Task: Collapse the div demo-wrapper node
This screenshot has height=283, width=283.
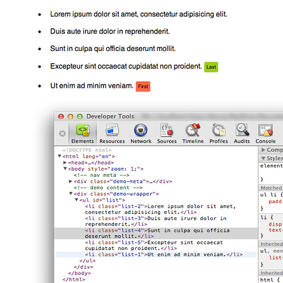Action: (71, 194)
